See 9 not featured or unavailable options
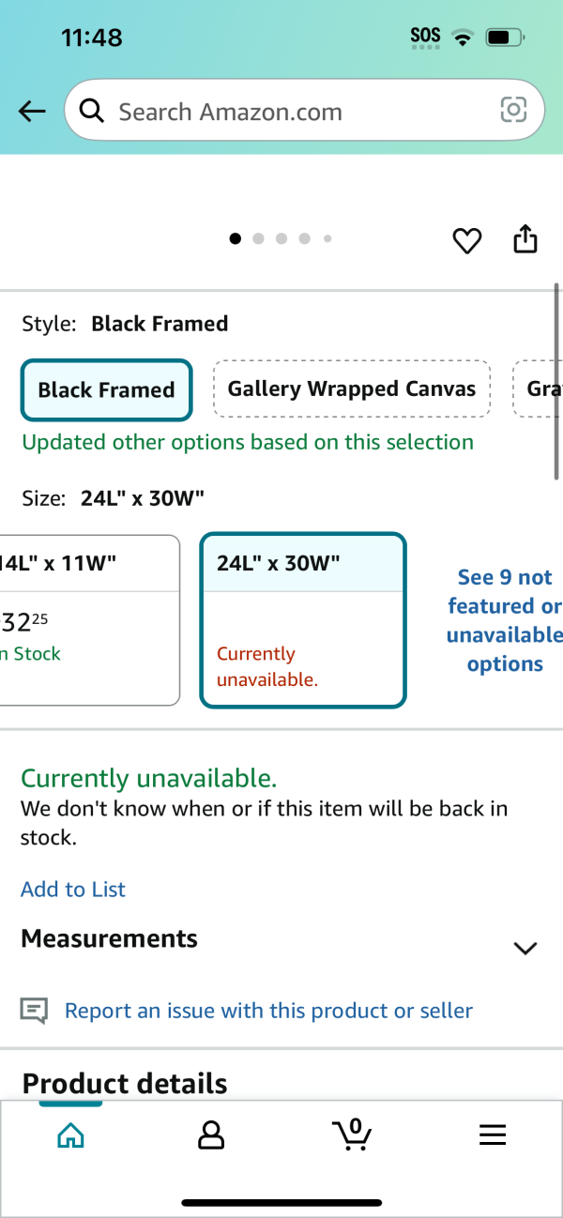This screenshot has width=563, height=1218. tap(505, 620)
